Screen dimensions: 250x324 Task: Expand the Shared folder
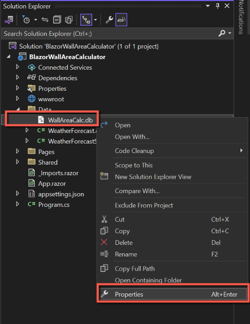pos(17,162)
